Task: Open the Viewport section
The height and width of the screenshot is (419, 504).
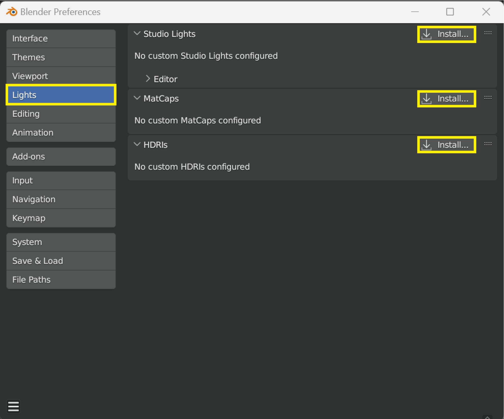Action: click(x=61, y=76)
